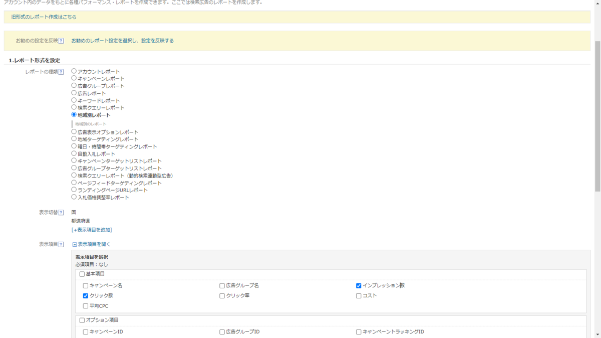601x338 pixels.
Task: Open help icon beside 表示項目 label
Action: pyautogui.click(x=61, y=245)
